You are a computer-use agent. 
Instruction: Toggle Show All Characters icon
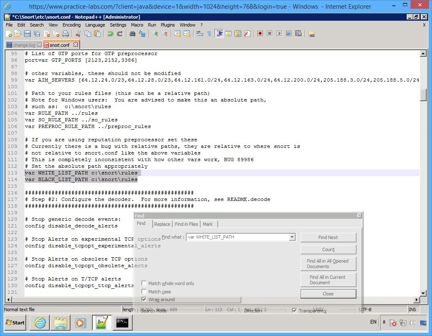tap(209, 34)
